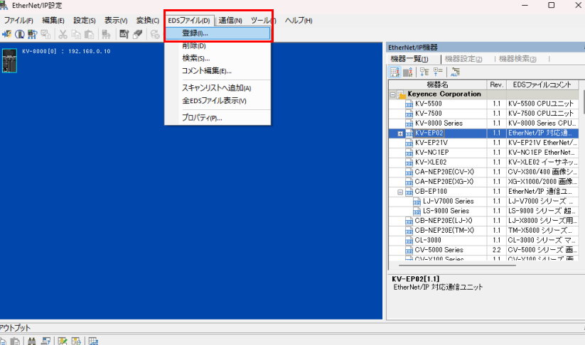Select the KV-5500 device row
Screen dimensions: 585x345
[x=484, y=104]
